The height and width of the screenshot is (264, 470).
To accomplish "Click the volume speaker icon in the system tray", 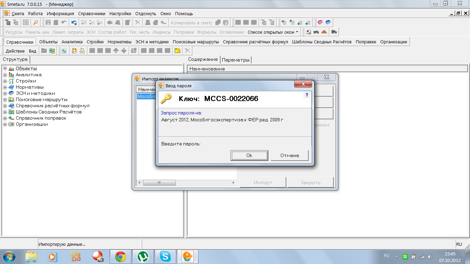I will [x=429, y=257].
